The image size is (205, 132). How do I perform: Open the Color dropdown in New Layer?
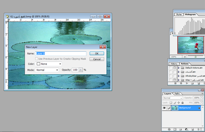(49, 64)
